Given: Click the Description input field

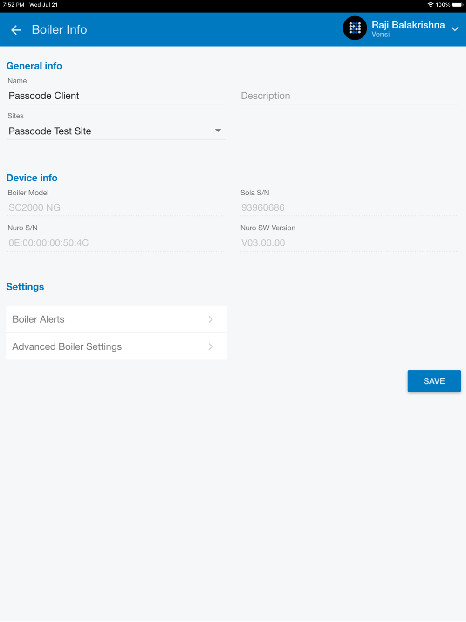Looking at the screenshot, I should pos(349,96).
